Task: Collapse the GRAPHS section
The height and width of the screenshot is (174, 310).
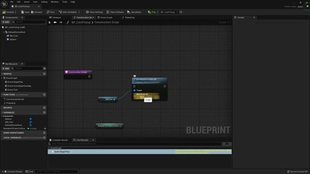Action: pos(2,74)
